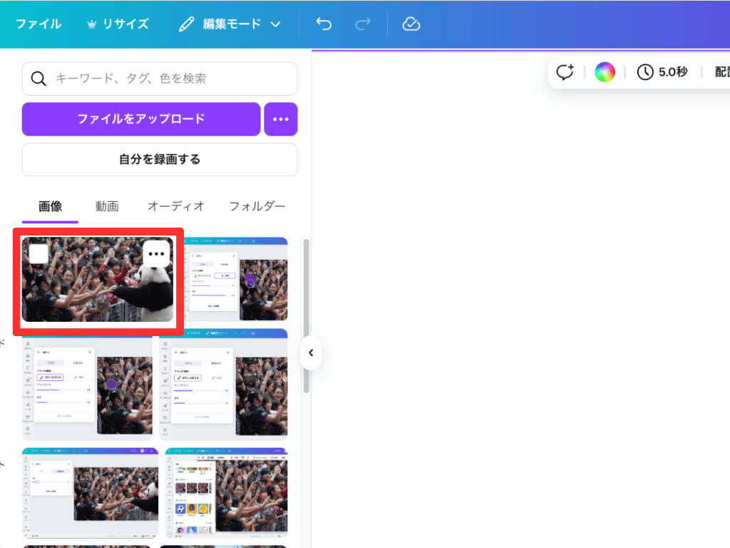Click the 自分を録画する button
The width and height of the screenshot is (730, 548).
160,159
